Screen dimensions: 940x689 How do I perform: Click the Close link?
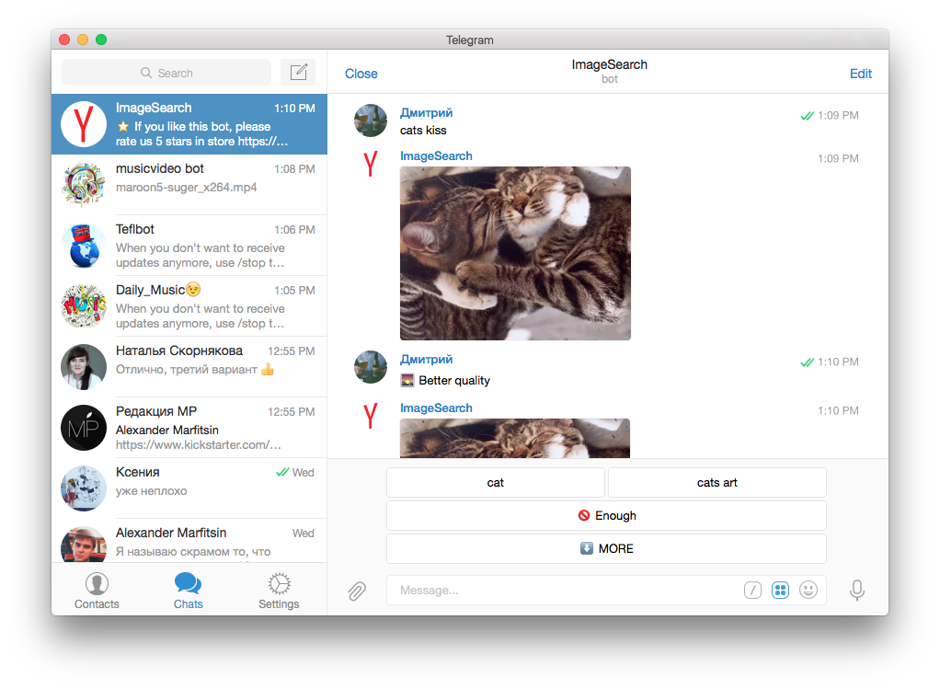click(361, 74)
